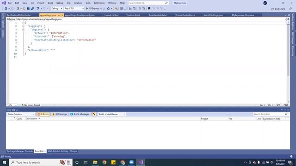The width and height of the screenshot is (296, 166).
Task: Open the Project menu
Action: tap(41, 3)
